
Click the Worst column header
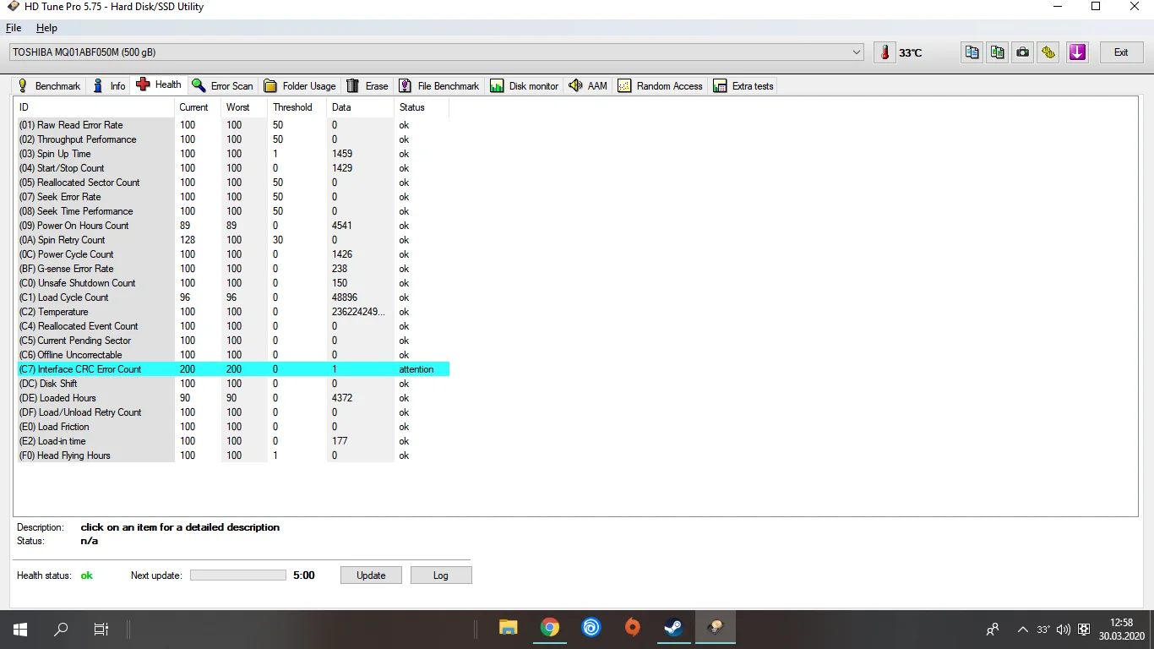click(244, 107)
